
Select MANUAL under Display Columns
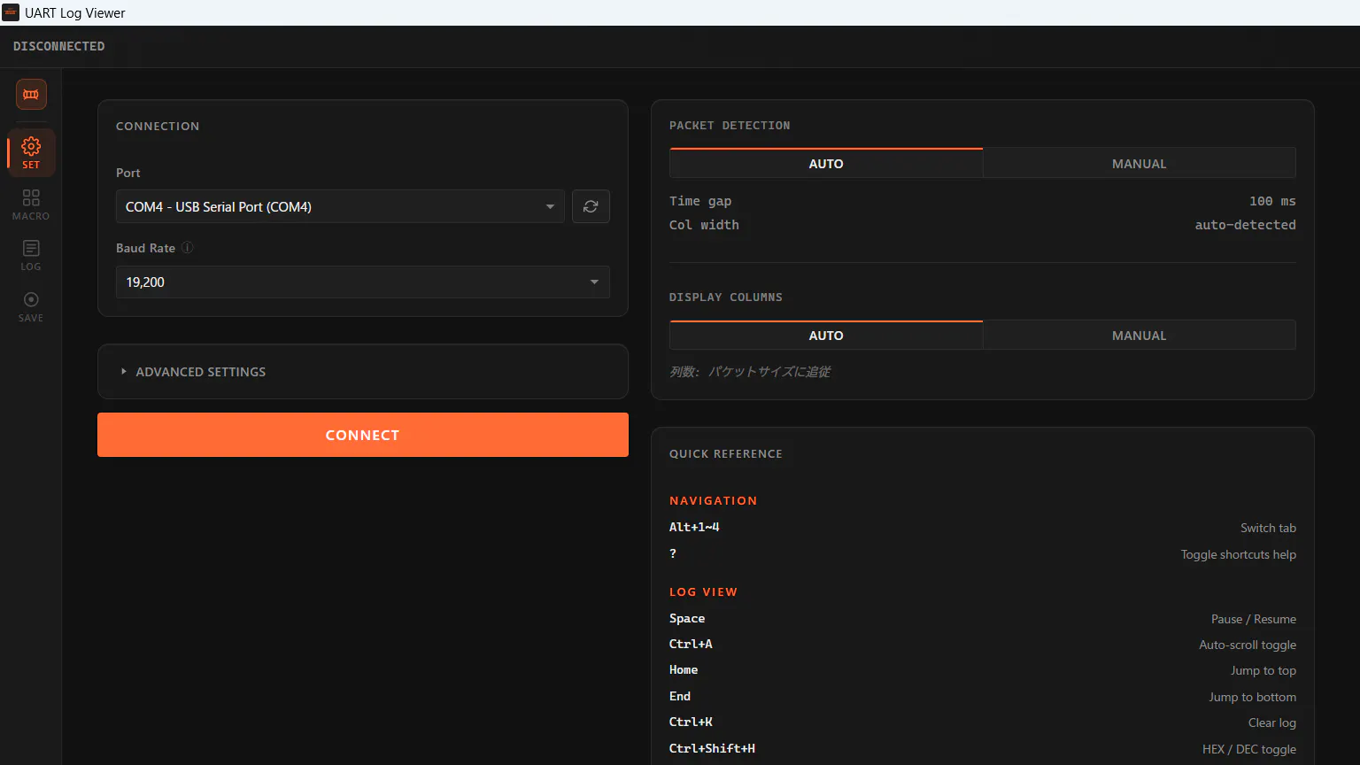point(1140,335)
